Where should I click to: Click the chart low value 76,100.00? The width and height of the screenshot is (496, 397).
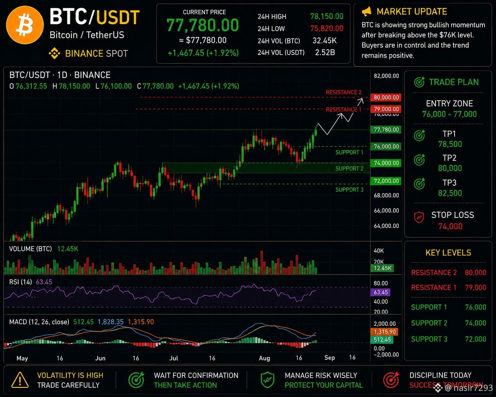point(116,86)
